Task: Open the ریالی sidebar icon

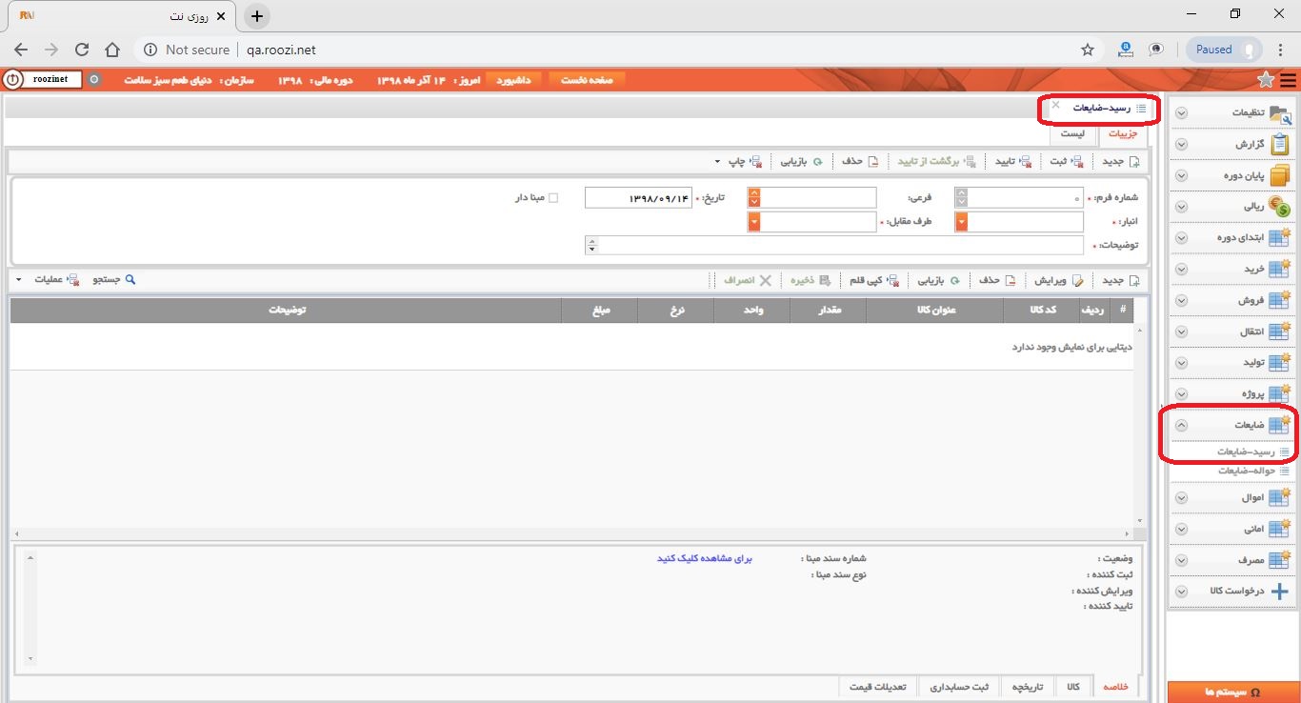Action: 1279,206
